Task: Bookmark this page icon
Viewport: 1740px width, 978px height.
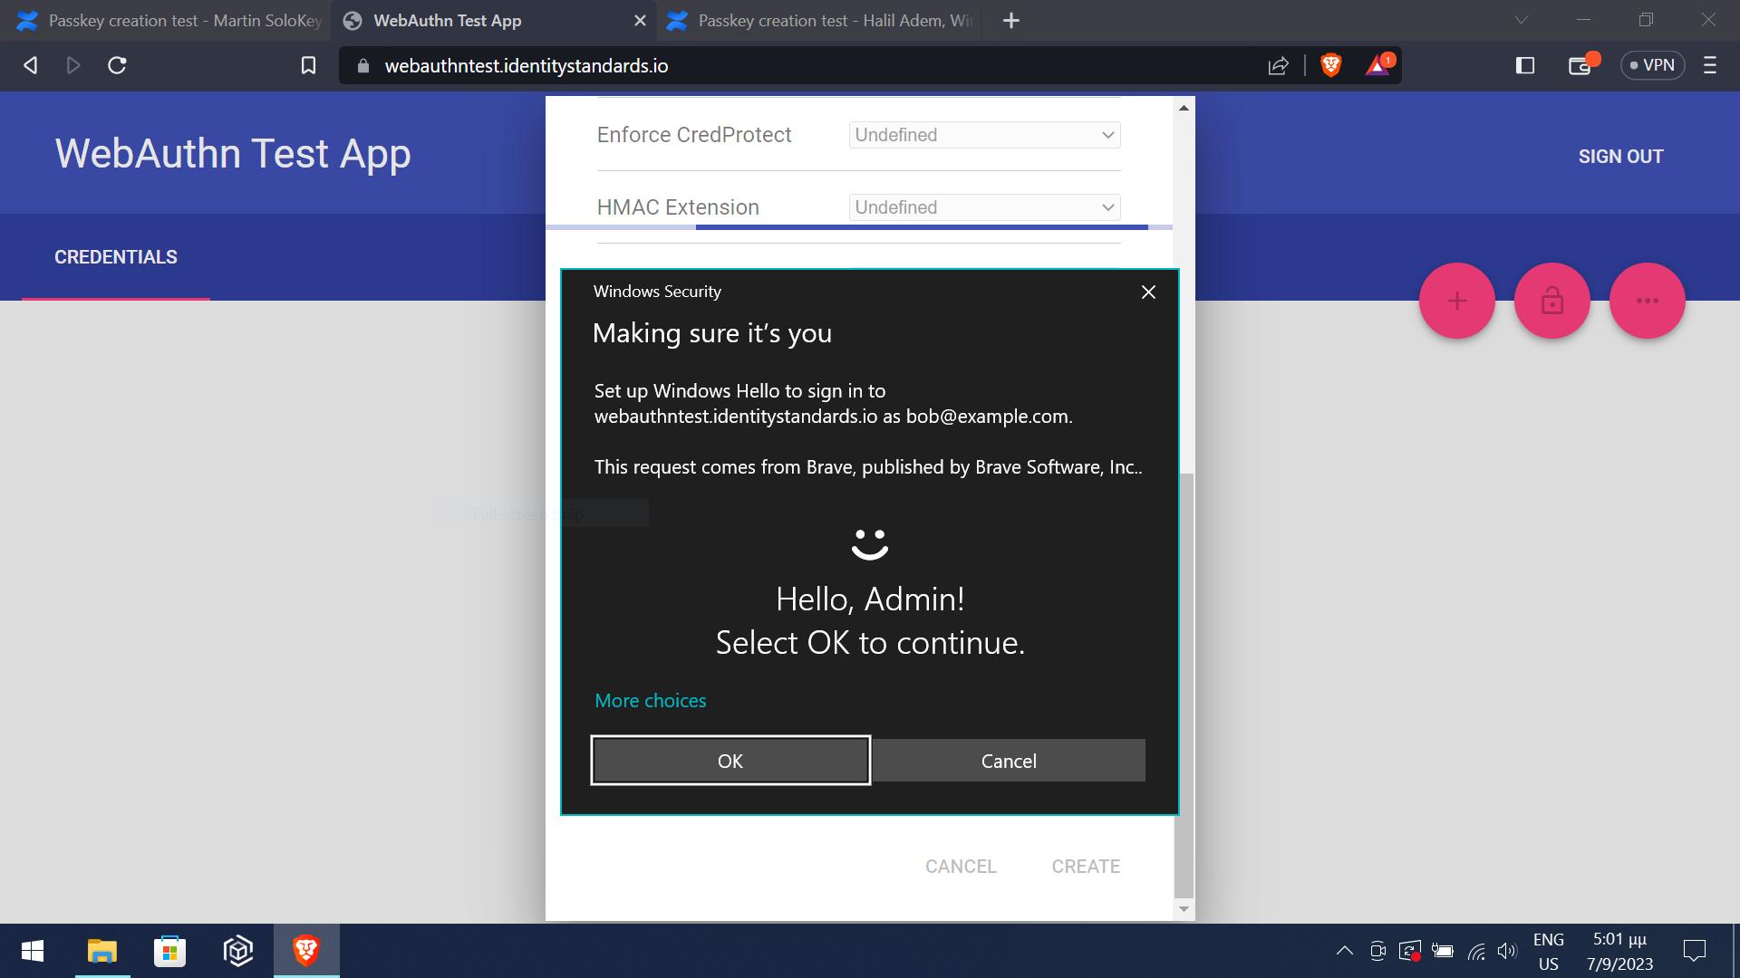Action: (x=308, y=65)
